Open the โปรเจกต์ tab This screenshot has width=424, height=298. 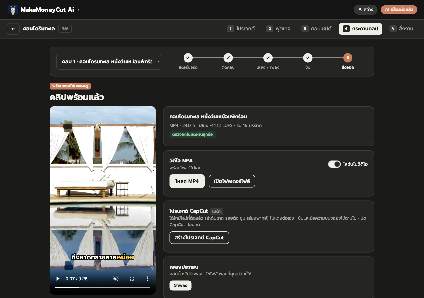(x=241, y=29)
